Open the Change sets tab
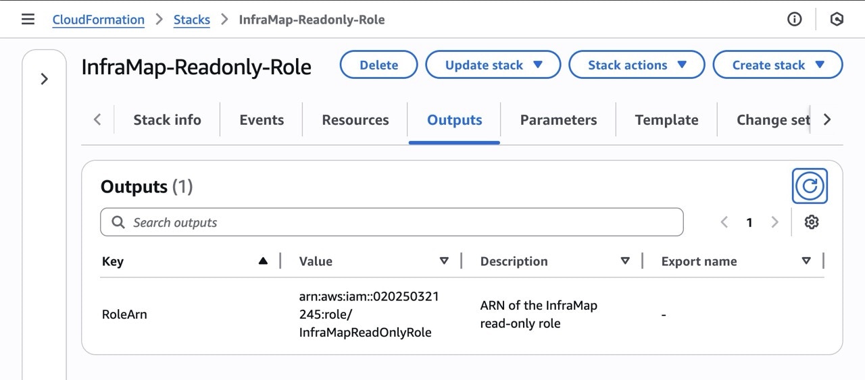Image resolution: width=865 pixels, height=380 pixels. (x=773, y=120)
